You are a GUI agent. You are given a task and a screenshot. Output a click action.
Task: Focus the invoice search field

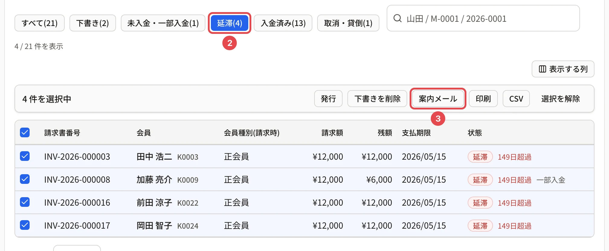coord(483,18)
